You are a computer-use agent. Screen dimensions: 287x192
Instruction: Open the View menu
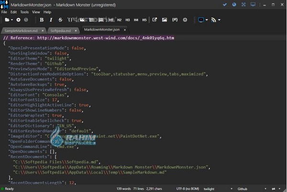pyautogui.click(x=36, y=12)
